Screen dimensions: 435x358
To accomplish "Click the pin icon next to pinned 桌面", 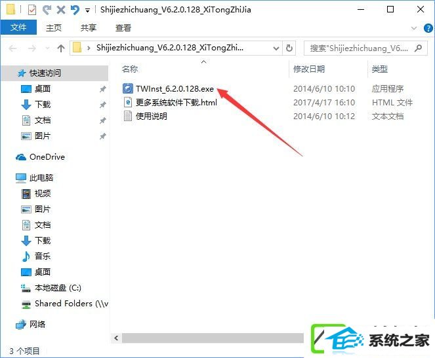I will [x=103, y=89].
